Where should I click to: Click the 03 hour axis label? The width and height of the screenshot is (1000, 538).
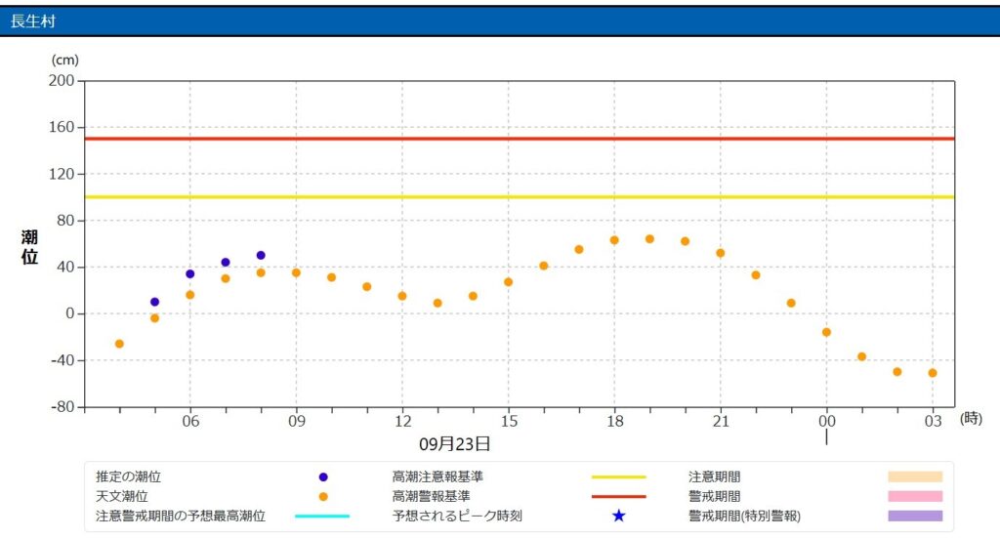pos(933,422)
